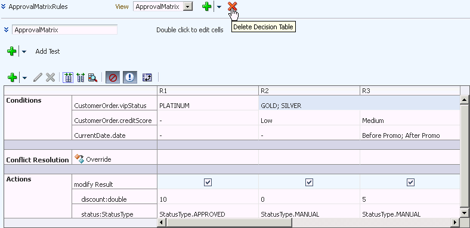The width and height of the screenshot is (470, 228).
Task: Uncheck modify Result checkbox for R1
Action: pyautogui.click(x=208, y=182)
